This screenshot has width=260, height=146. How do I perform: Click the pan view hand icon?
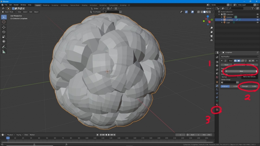point(211,32)
